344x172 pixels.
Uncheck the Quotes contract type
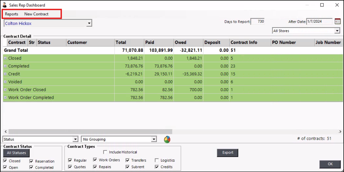pyautogui.click(x=70, y=167)
